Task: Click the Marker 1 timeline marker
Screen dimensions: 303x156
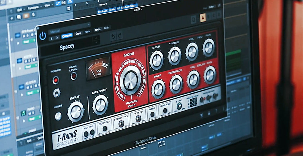Action: [103, 4]
